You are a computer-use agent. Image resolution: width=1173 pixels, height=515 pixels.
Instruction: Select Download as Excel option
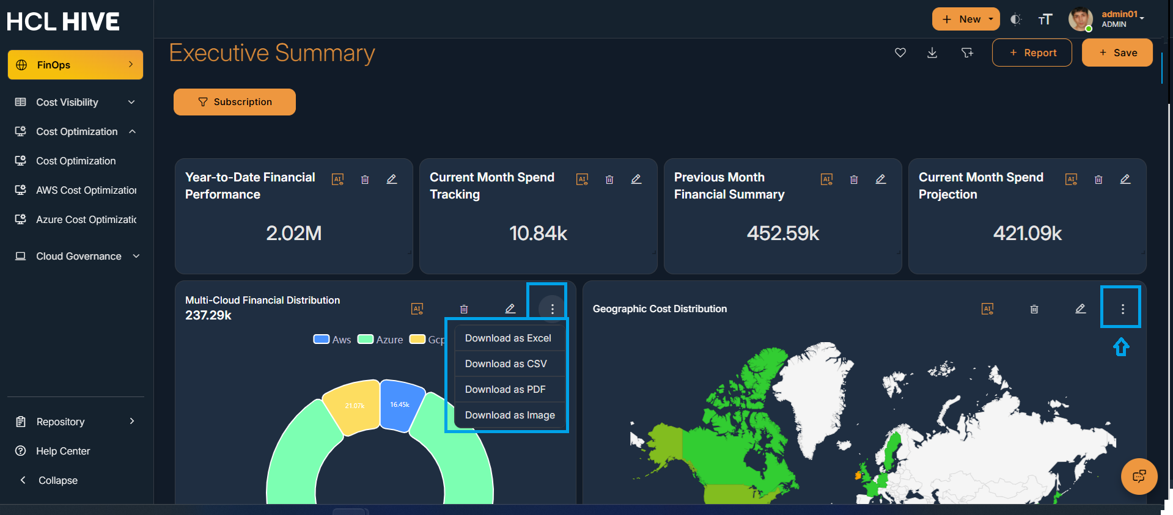point(508,338)
